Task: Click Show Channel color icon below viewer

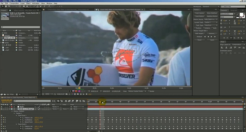Action: (x=72, y=94)
